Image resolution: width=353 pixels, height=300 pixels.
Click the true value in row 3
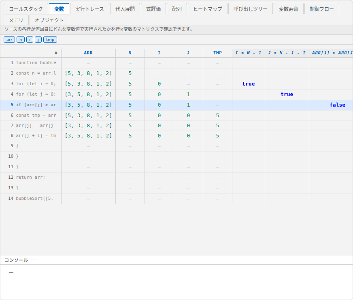pyautogui.click(x=248, y=84)
